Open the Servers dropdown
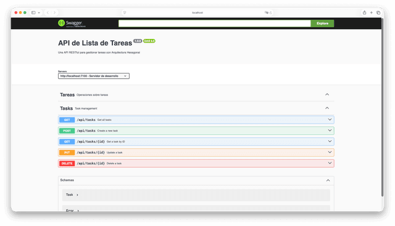Image resolution: width=395 pixels, height=226 pixels. point(94,76)
